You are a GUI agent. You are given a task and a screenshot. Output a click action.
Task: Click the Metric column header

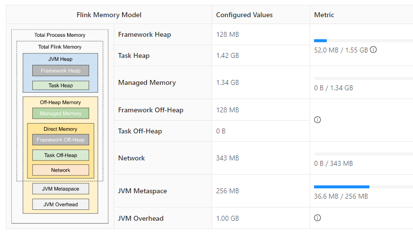coord(324,15)
